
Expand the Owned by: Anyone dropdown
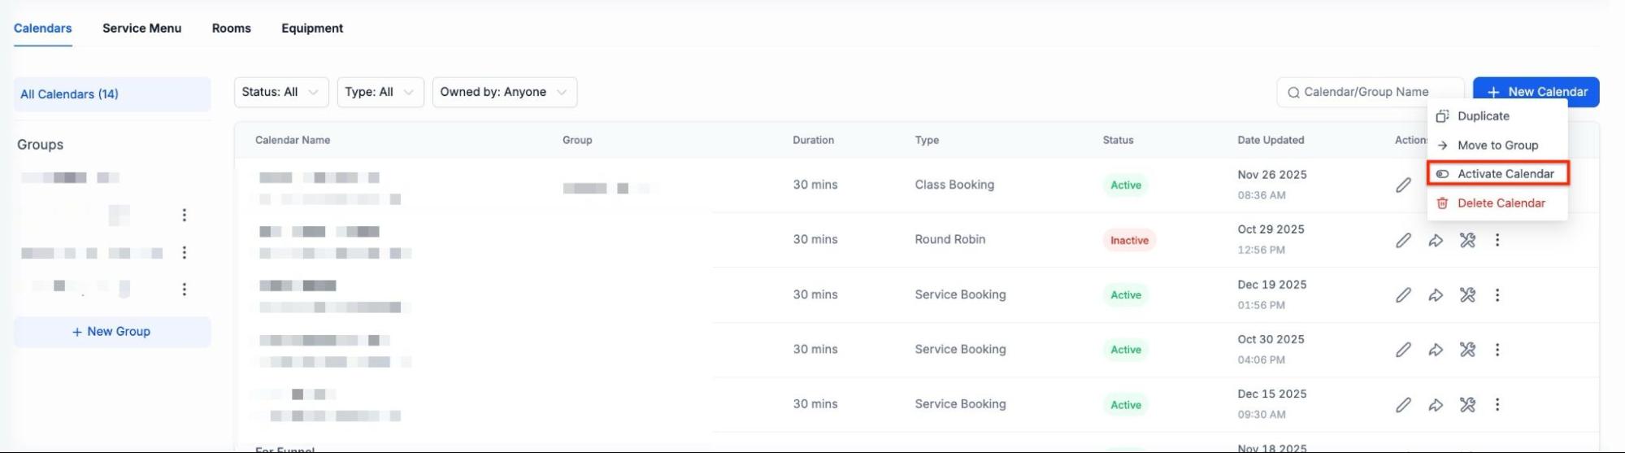click(x=504, y=92)
